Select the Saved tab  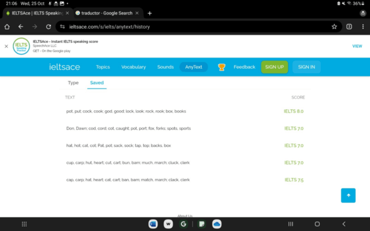(x=97, y=83)
